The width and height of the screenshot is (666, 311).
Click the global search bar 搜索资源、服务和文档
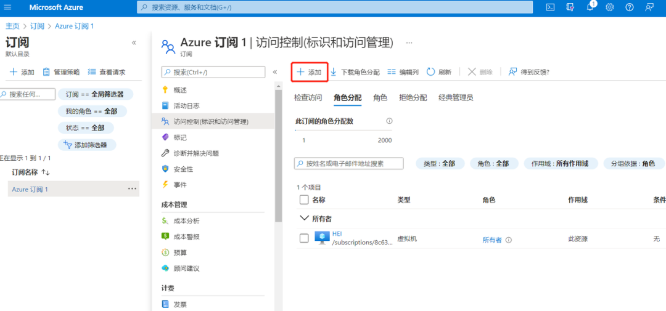pos(335,7)
